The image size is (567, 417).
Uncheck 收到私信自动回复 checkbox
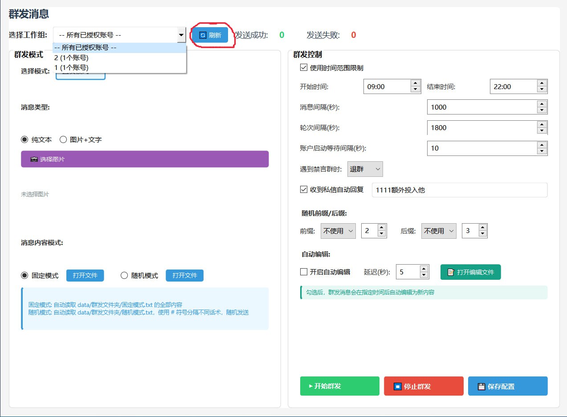click(304, 190)
